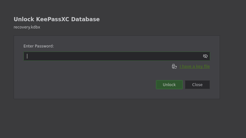246x138 pixels.
Task: Click the icon inside the password field
Action: pos(205,56)
